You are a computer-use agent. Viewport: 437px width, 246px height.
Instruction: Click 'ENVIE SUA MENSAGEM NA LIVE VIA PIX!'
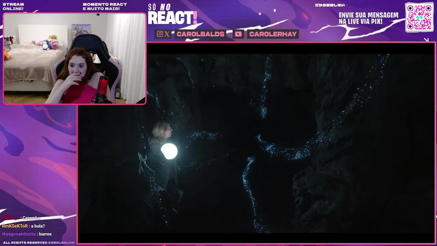tap(368, 18)
